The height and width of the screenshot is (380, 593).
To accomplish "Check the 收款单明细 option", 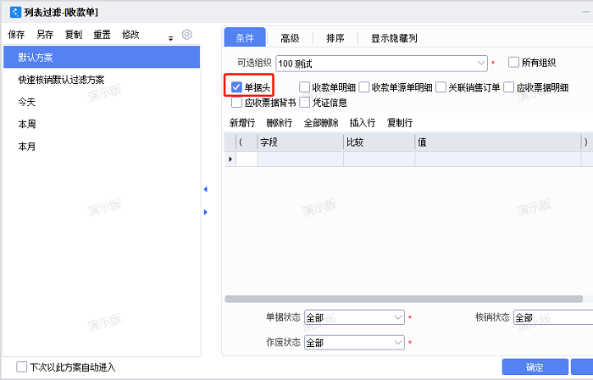I will pyautogui.click(x=305, y=87).
